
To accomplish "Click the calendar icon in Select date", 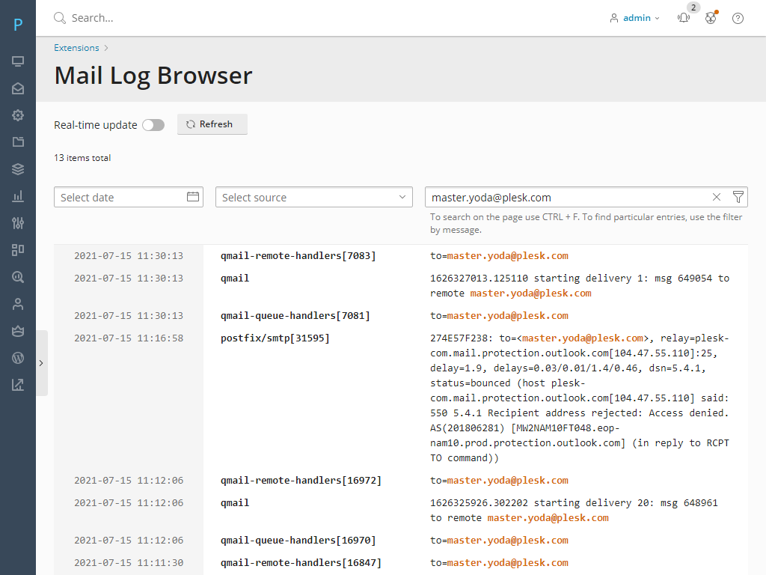I will tap(193, 197).
